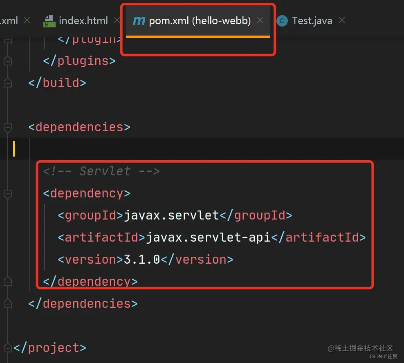Image resolution: width=404 pixels, height=363 pixels.
Task: Click the closing plugins tag text
Action: [79, 61]
